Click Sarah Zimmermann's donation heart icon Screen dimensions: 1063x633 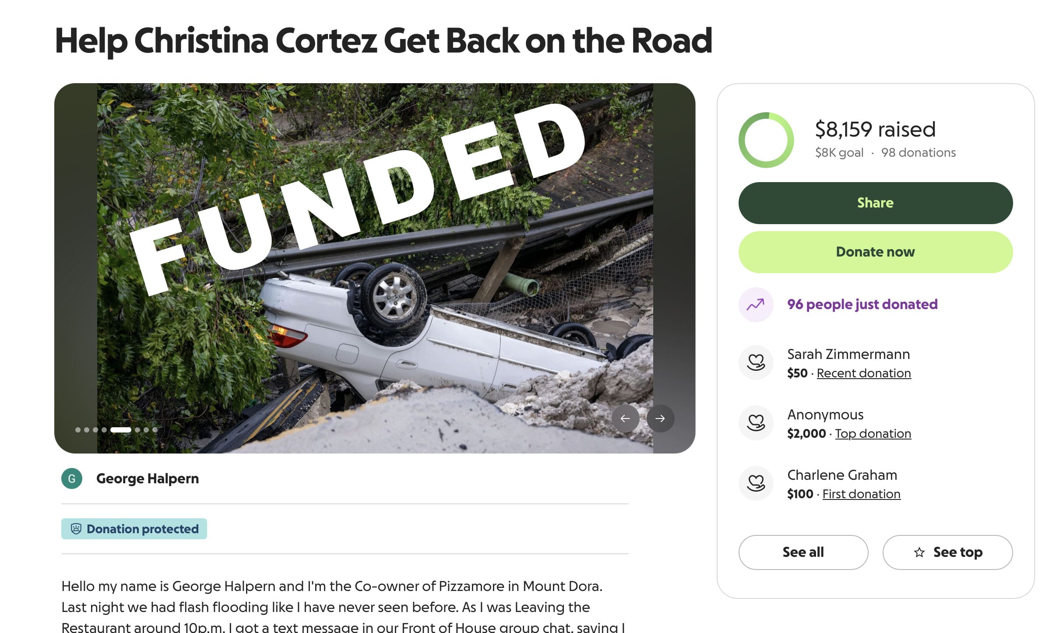[x=756, y=362]
